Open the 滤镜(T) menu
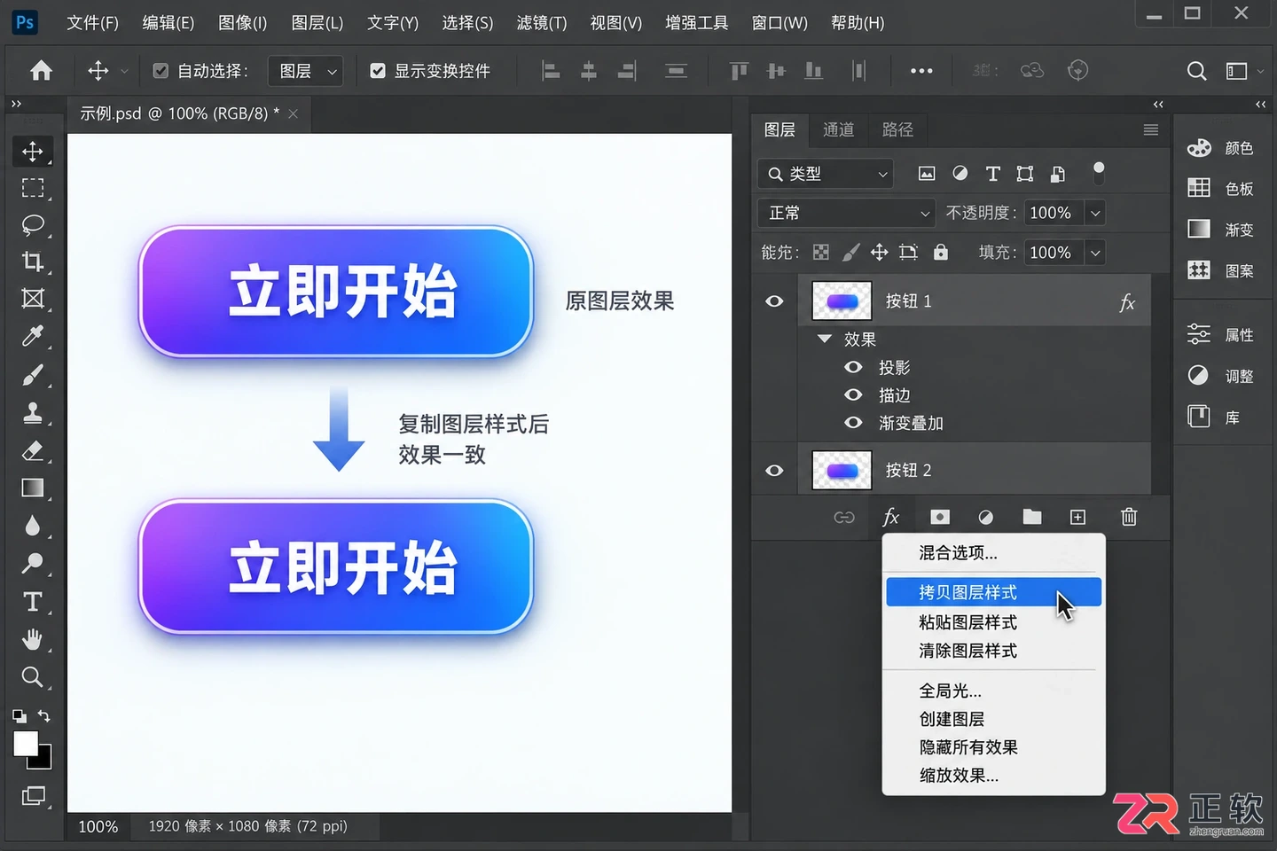This screenshot has height=851, width=1277. 542,23
